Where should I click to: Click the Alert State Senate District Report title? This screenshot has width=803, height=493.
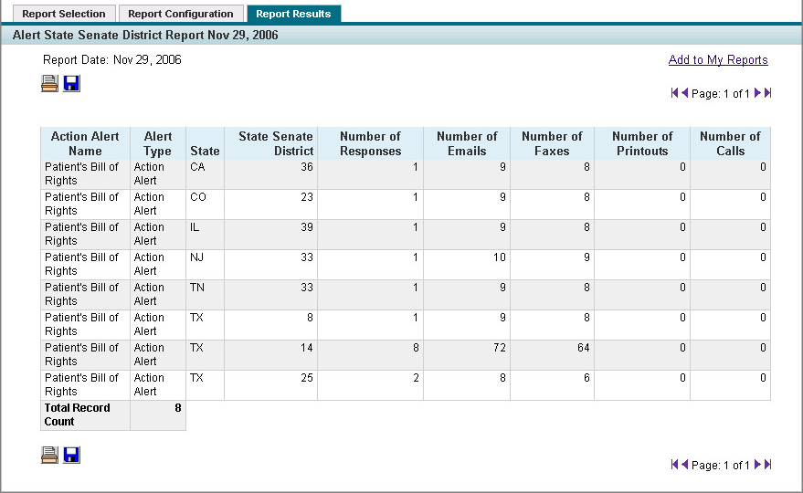click(145, 36)
